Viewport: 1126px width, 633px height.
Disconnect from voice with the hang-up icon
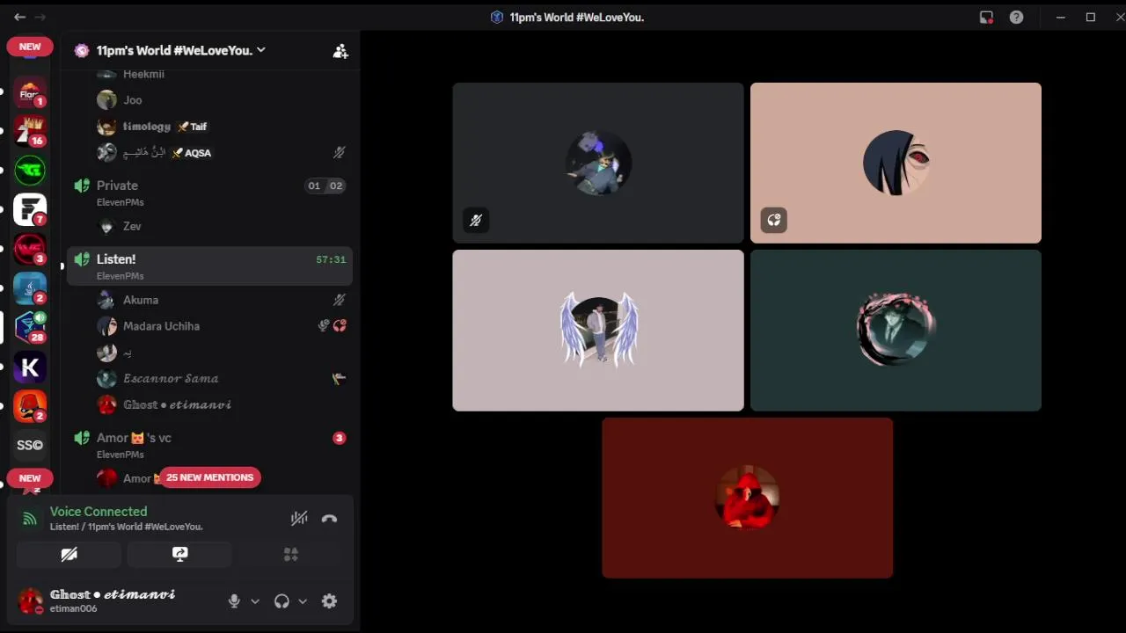(x=329, y=519)
